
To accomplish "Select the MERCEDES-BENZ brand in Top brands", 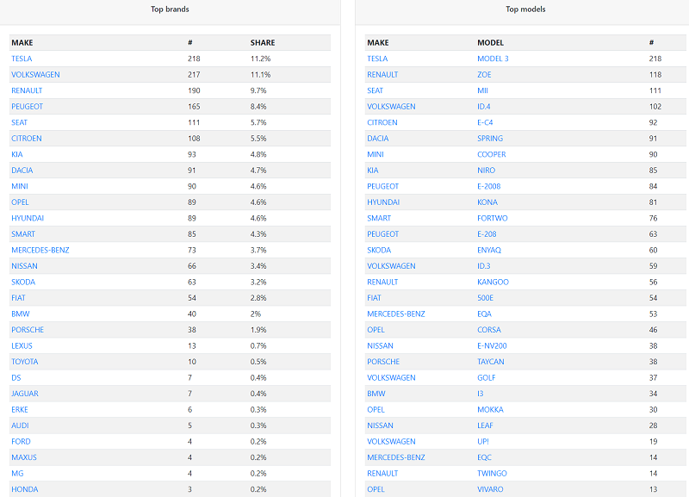I will 40,250.
